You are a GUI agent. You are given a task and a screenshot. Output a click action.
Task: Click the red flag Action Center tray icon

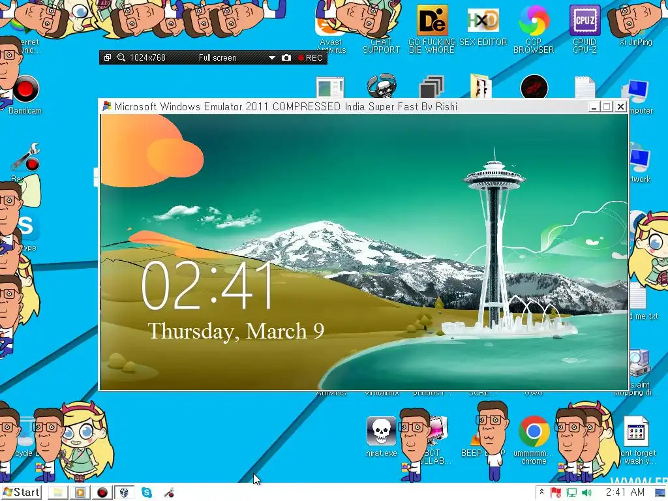pos(555,493)
